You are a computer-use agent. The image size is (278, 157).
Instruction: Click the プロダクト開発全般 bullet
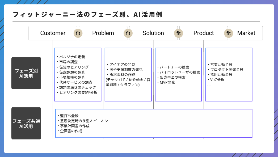tap(225, 70)
